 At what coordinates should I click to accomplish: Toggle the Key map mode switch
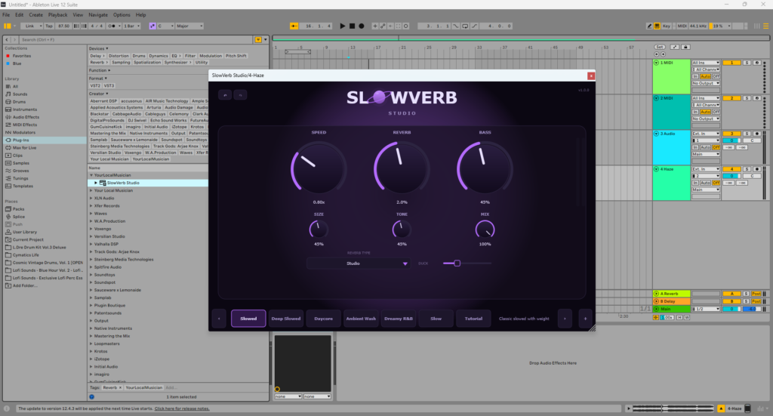(x=667, y=26)
